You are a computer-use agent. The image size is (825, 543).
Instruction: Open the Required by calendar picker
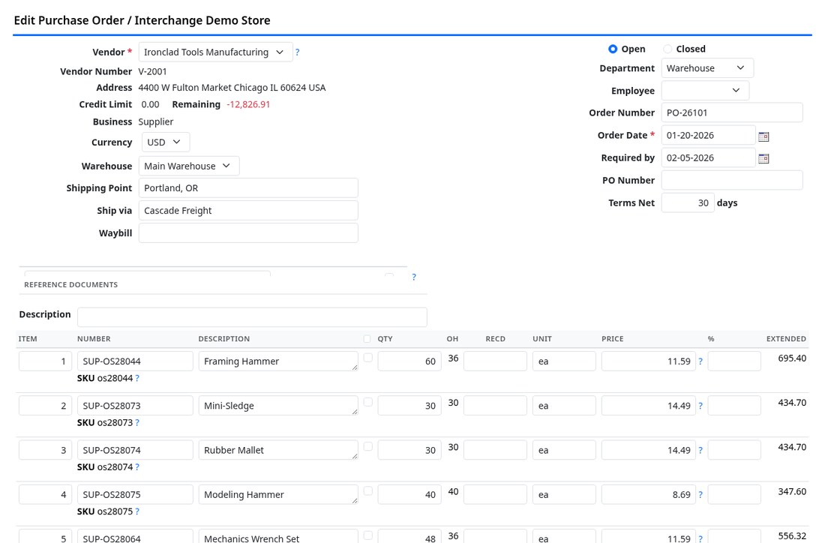coord(763,158)
